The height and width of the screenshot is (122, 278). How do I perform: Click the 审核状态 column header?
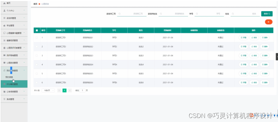[x=221, y=30]
